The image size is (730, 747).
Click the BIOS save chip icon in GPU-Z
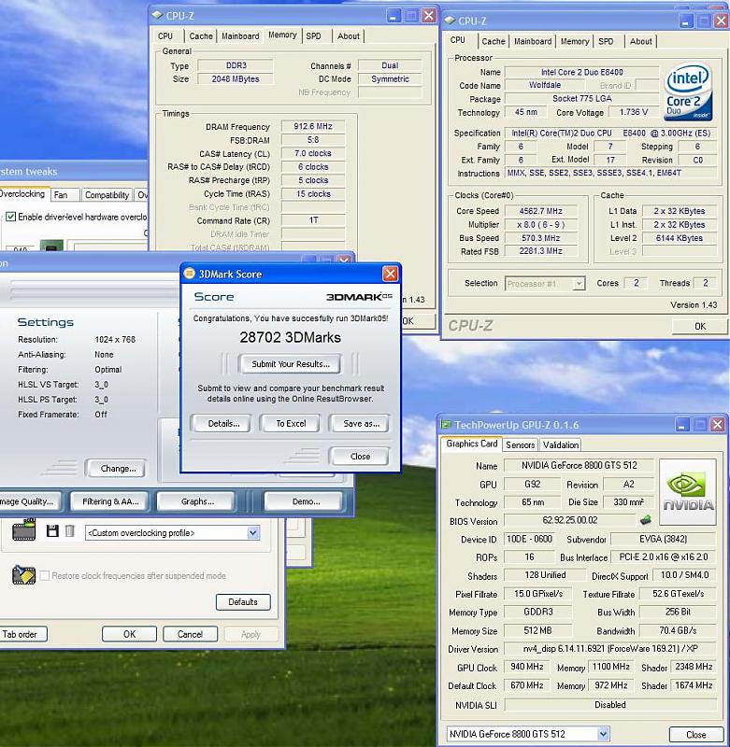coord(646,520)
